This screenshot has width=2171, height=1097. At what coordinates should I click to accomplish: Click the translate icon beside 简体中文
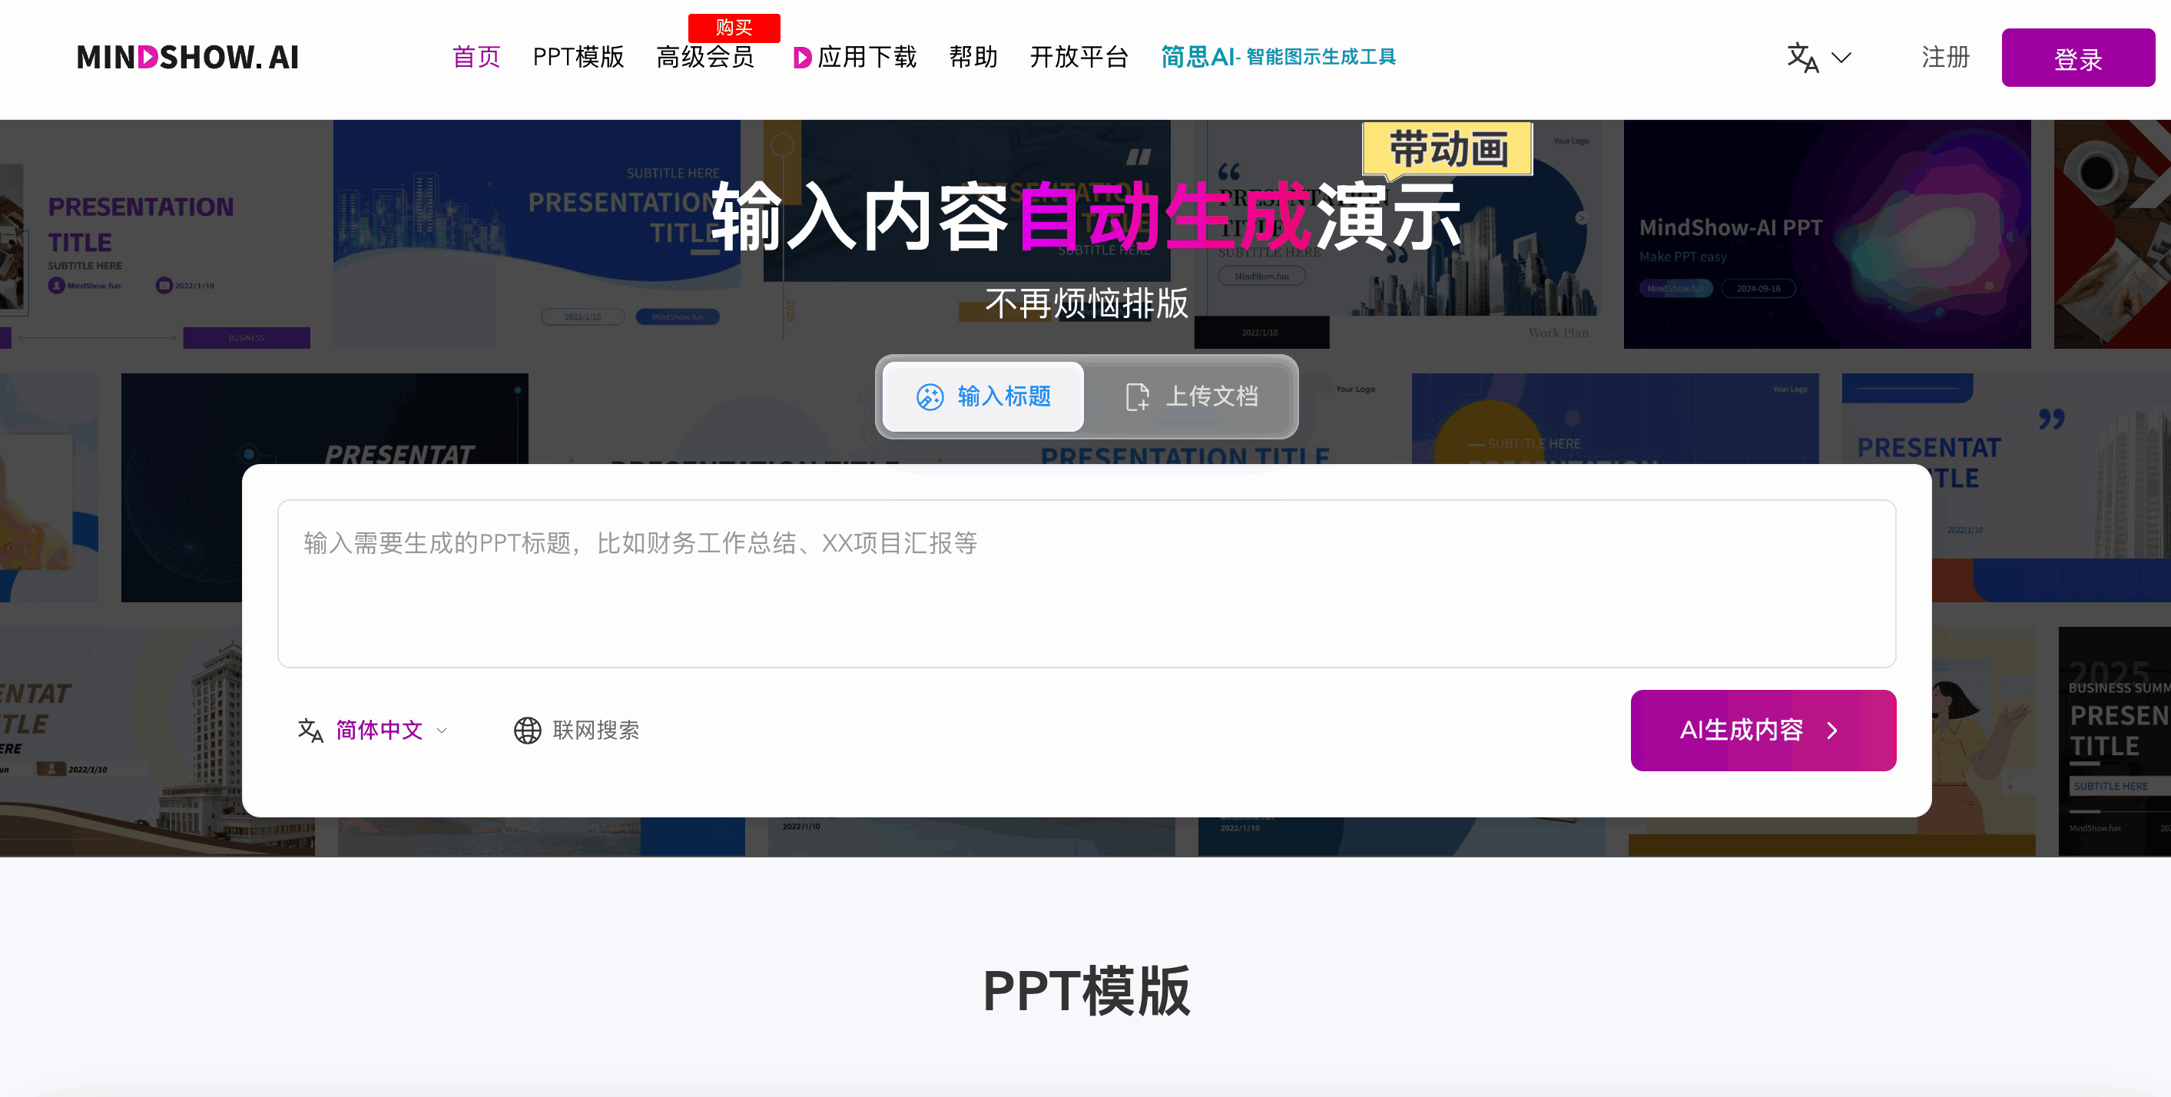click(x=310, y=731)
